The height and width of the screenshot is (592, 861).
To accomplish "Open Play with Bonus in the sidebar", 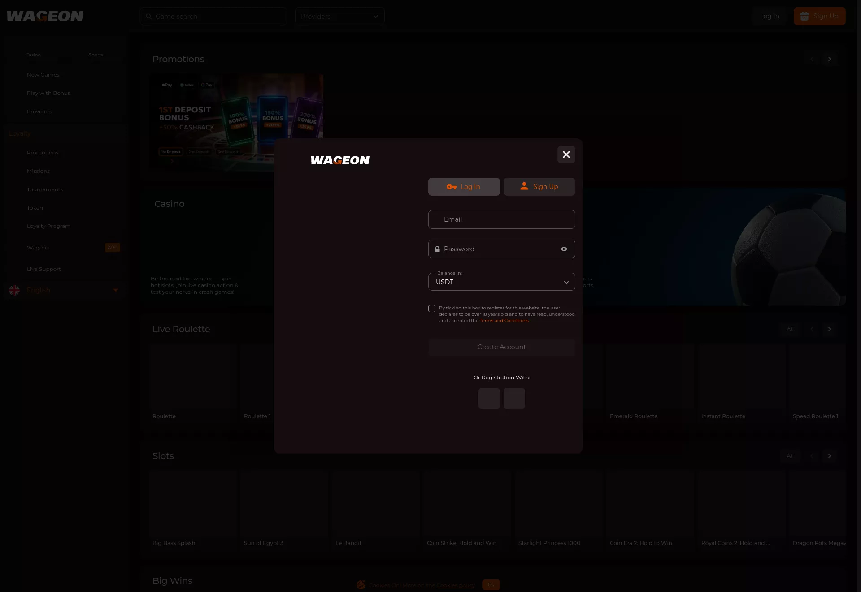I will tap(48, 93).
